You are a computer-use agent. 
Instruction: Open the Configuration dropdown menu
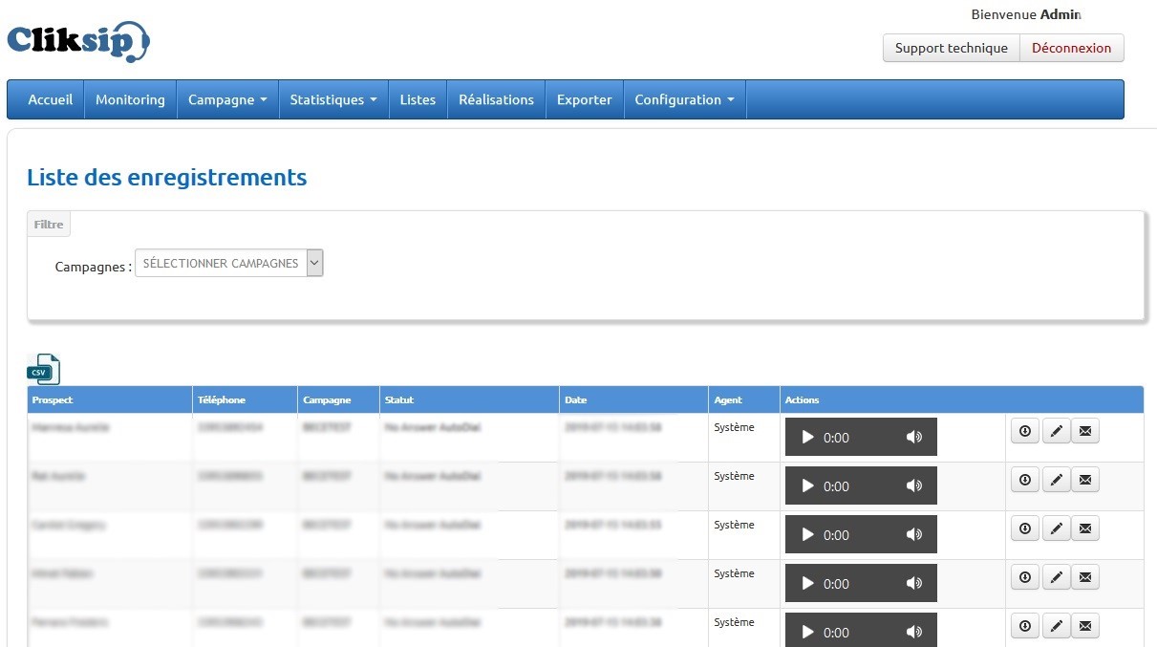684,99
